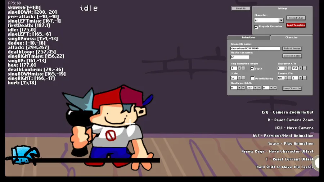Increase health bar Red value

(x=239, y=88)
